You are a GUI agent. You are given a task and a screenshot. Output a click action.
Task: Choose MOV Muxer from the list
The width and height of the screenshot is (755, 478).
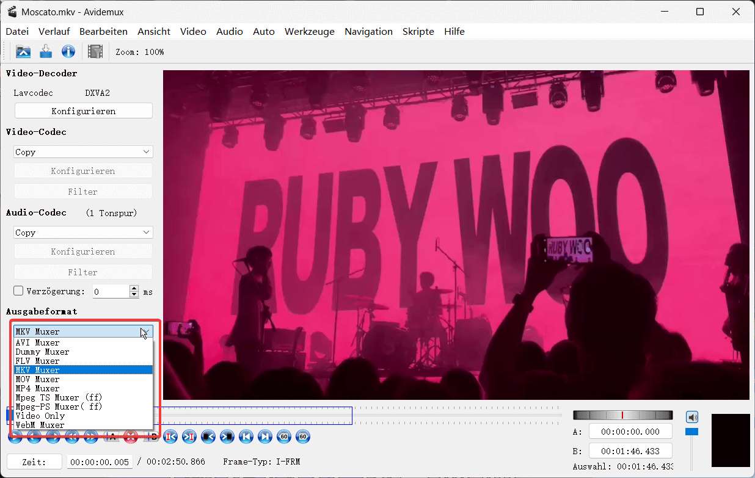point(83,379)
